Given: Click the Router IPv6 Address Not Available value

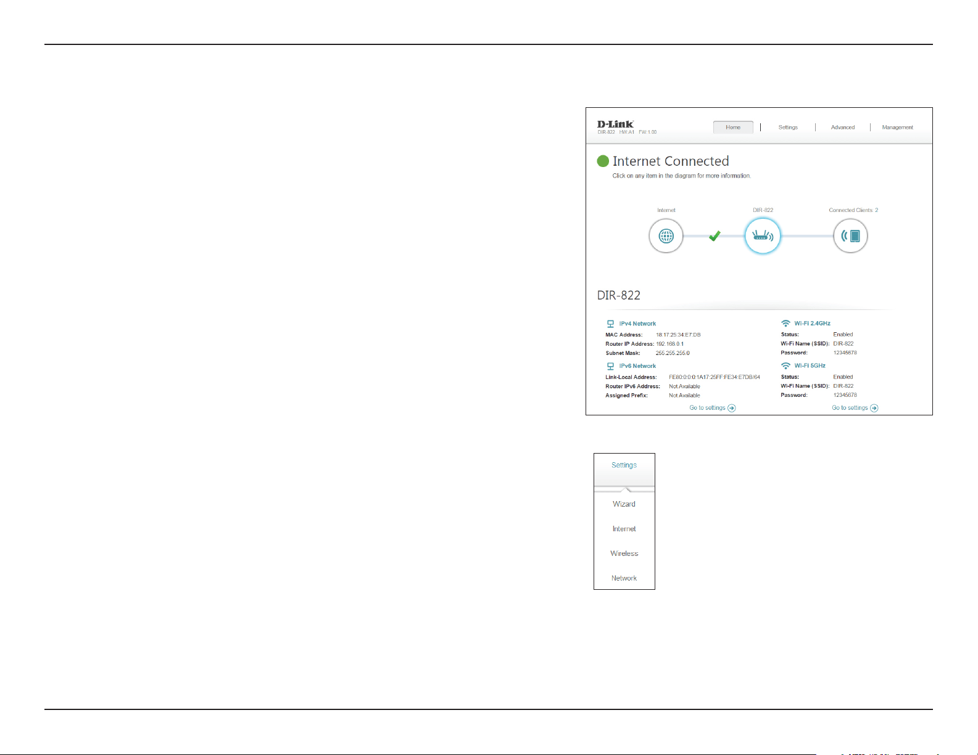Looking at the screenshot, I should coord(684,386).
